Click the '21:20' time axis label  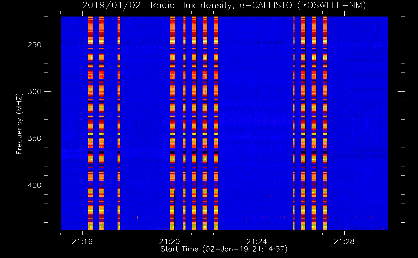tap(169, 242)
